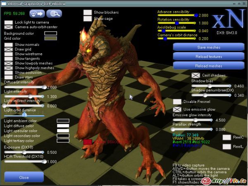248x186 pixels.
Task: Enable the ReelC checkbox
Action: click(227, 137)
